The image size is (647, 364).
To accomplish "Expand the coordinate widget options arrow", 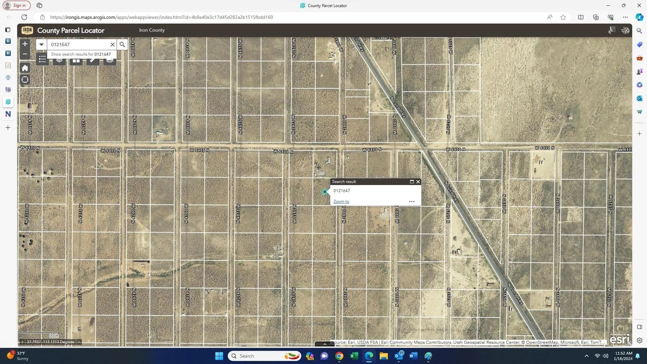I will coord(79,342).
